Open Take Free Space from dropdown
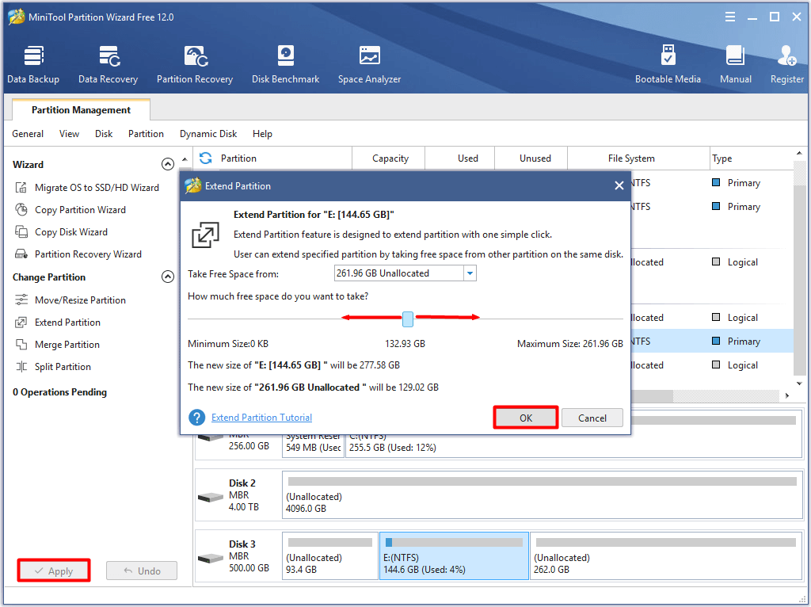 point(470,273)
